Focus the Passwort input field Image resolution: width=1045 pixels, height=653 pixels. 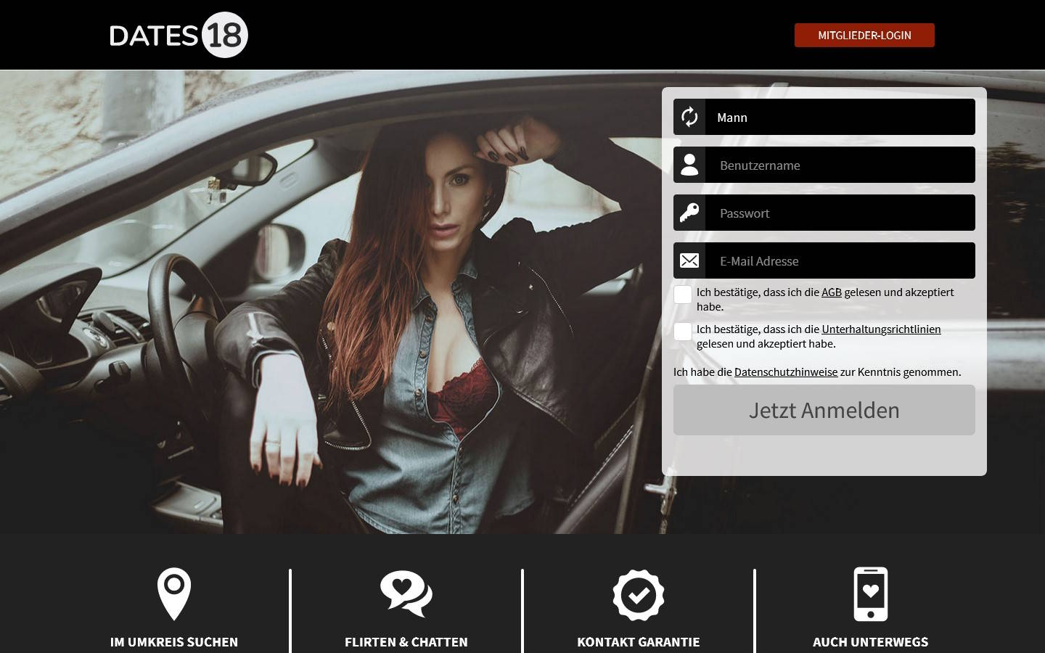[x=840, y=213]
